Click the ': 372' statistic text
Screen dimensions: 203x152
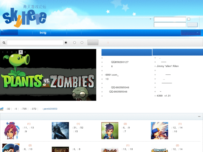[x=34, y=109]
